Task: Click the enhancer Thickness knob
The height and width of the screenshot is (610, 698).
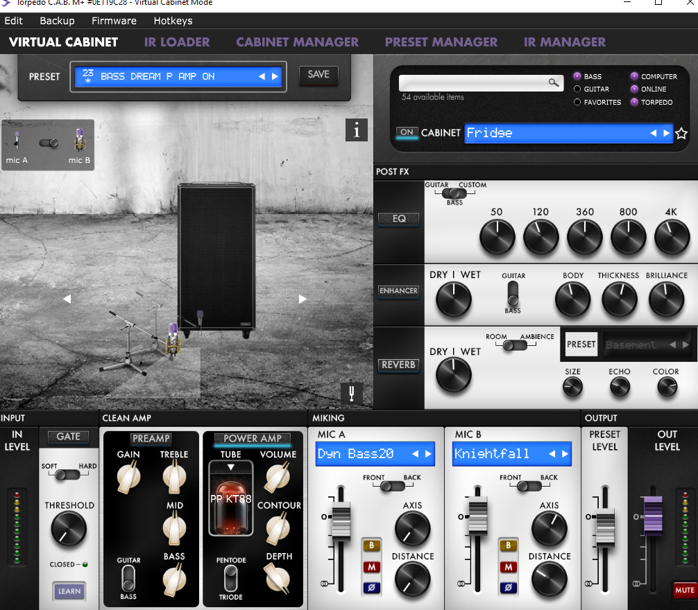Action: pyautogui.click(x=619, y=299)
